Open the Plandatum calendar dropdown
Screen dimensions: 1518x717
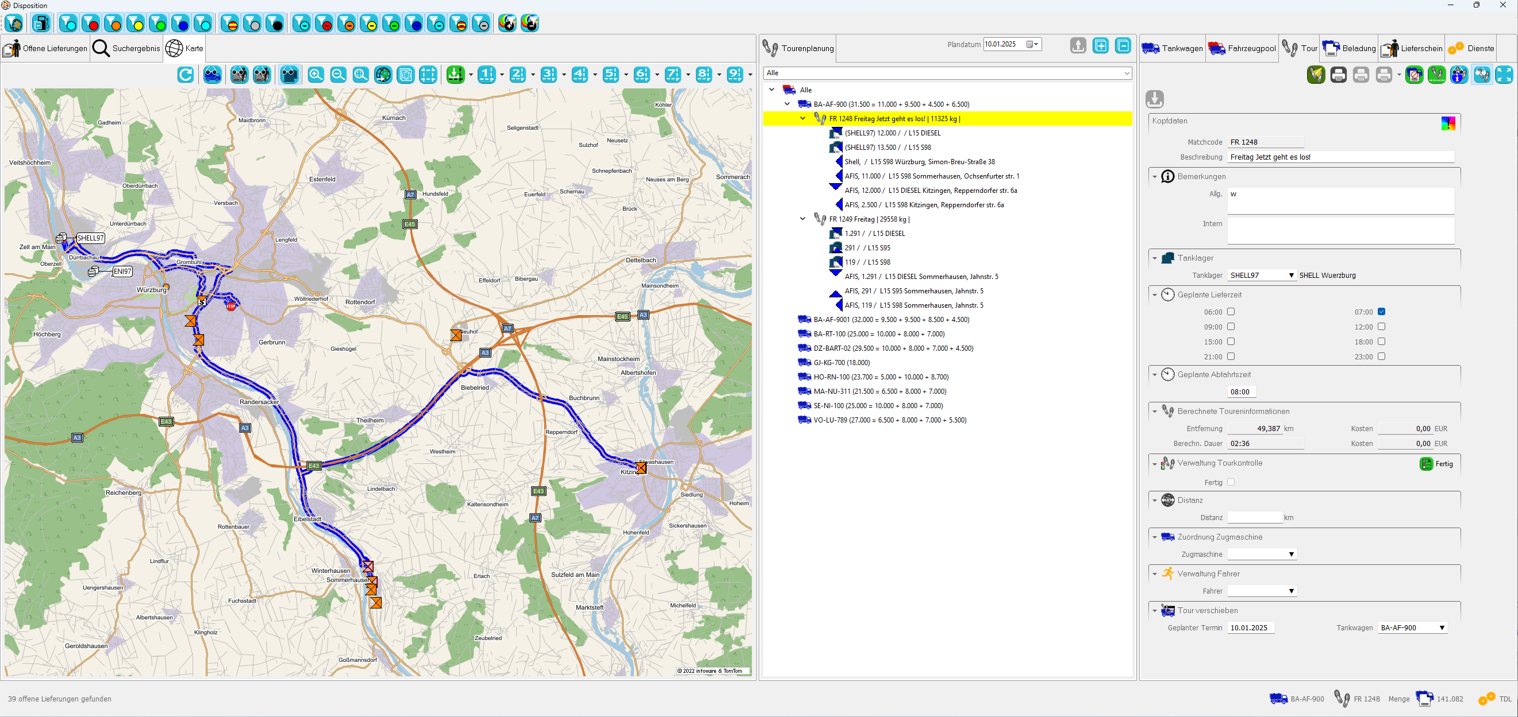point(1033,44)
